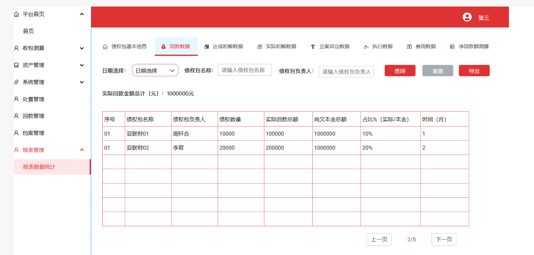The width and height of the screenshot is (534, 255).
Task: Click the red 查询 button
Action: pos(400,71)
